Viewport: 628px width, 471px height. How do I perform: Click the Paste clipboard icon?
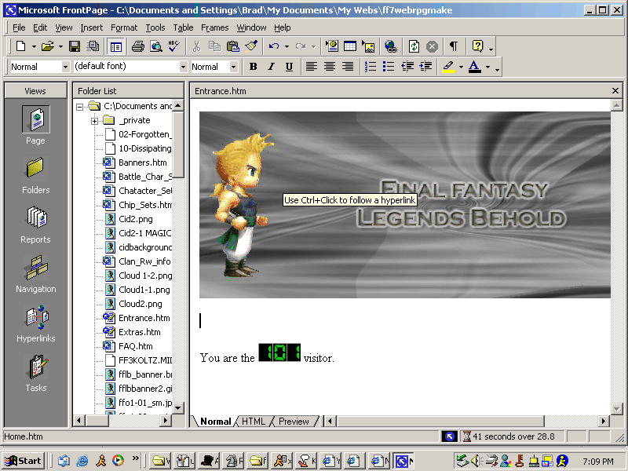[232, 46]
